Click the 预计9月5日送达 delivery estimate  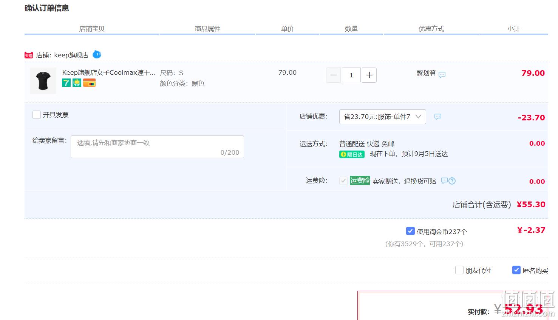click(424, 154)
